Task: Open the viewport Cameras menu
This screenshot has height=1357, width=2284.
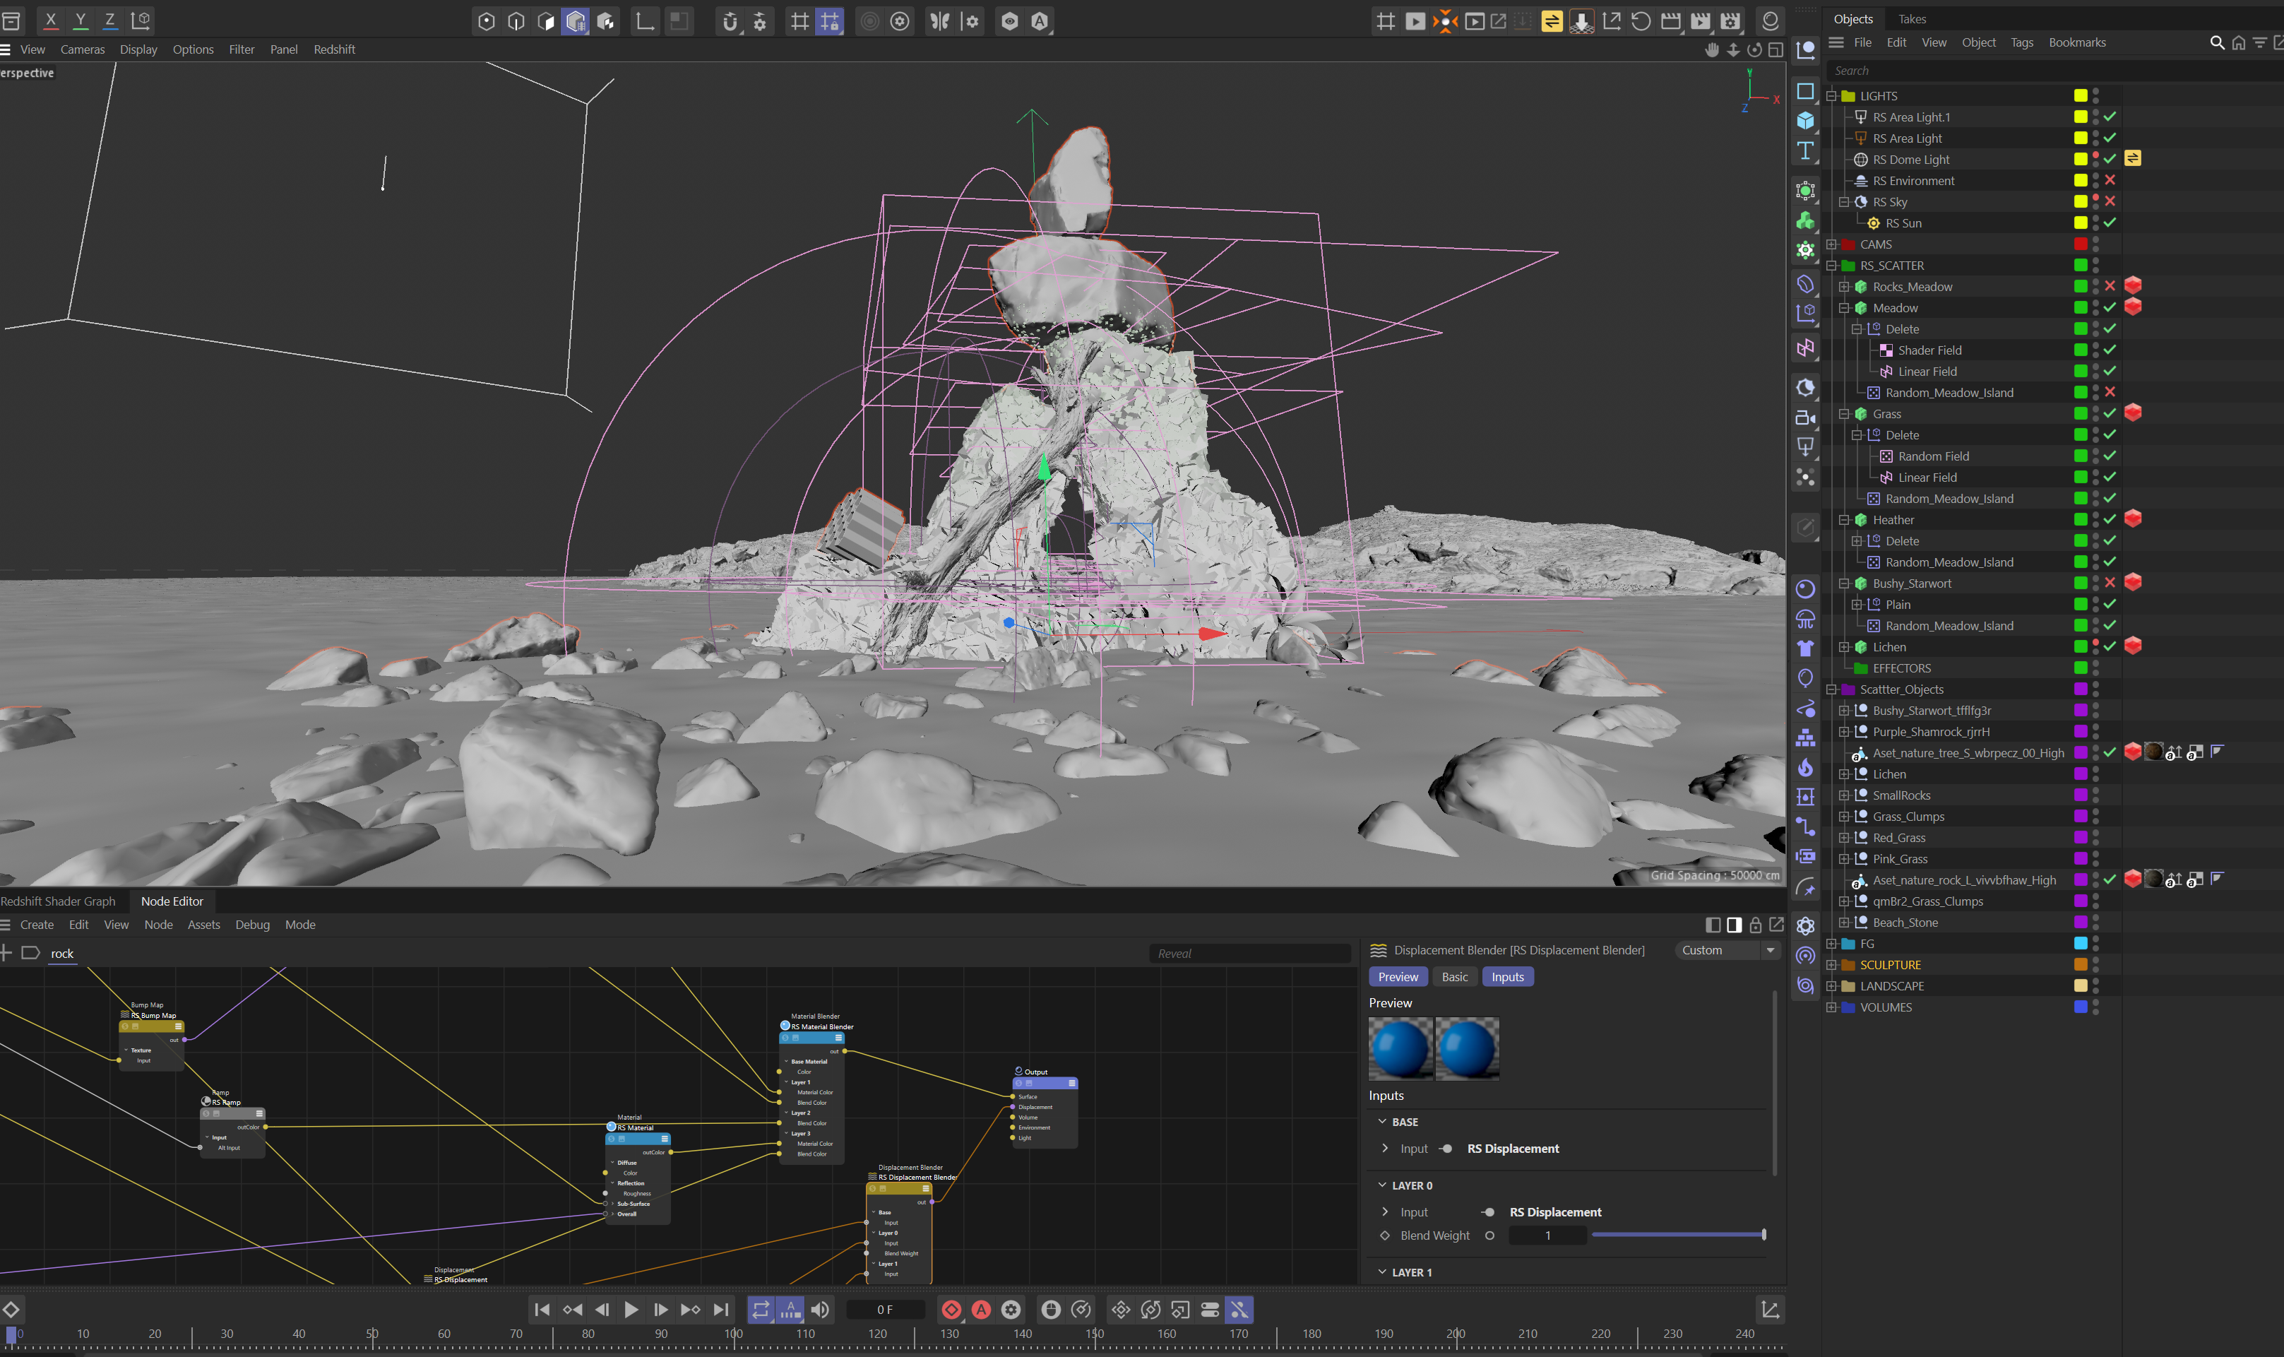Action: [82, 49]
